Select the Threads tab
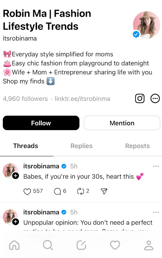 tap(26, 146)
